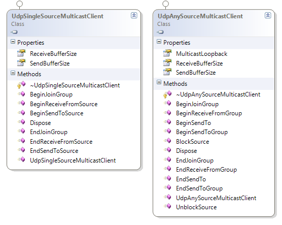
Task: Select the EndReceiveFromSource method
Action: tap(61, 141)
